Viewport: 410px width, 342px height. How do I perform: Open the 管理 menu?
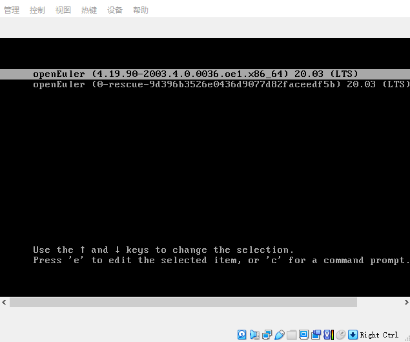[x=12, y=10]
